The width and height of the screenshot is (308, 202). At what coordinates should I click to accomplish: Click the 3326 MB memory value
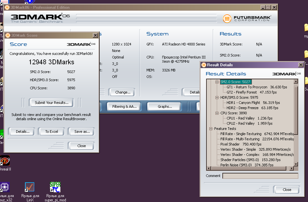[168, 70]
